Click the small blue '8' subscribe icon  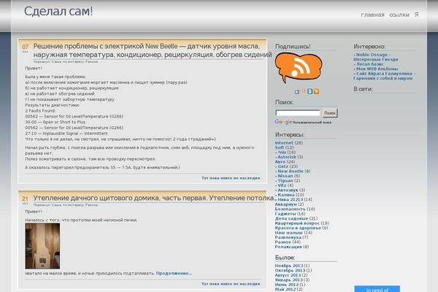310,91
